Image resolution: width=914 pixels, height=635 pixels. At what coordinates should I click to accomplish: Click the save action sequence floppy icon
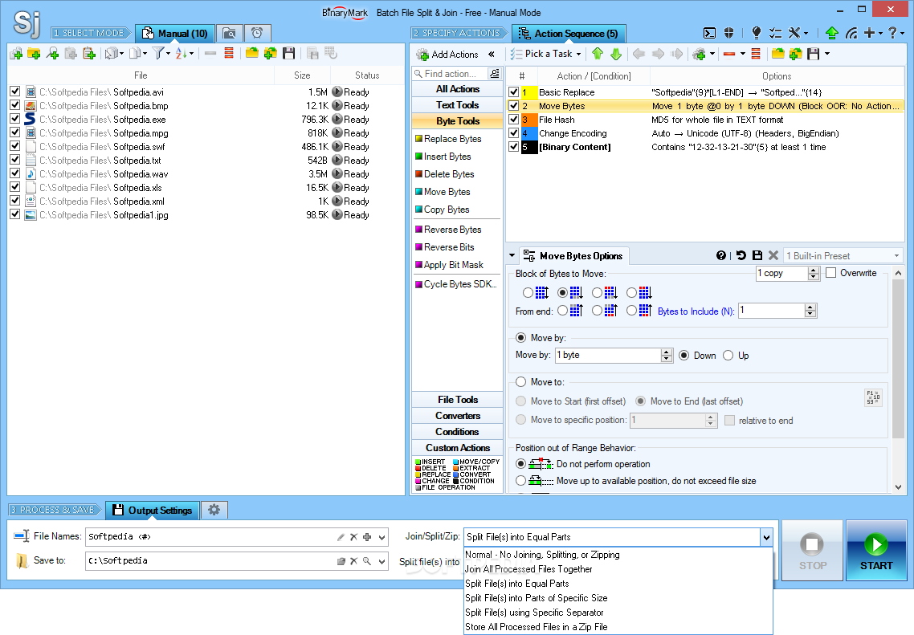(x=813, y=54)
